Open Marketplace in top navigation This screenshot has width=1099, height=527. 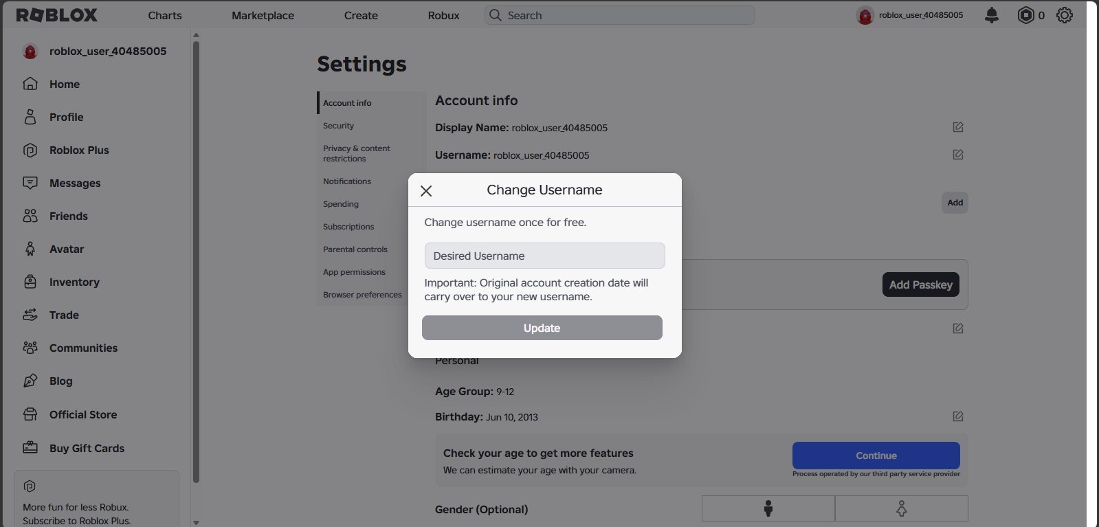263,15
